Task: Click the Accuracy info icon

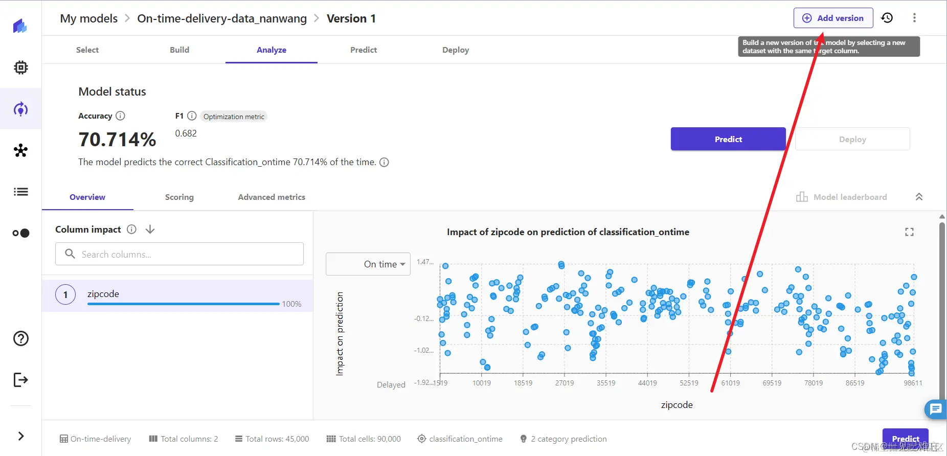Action: (120, 116)
